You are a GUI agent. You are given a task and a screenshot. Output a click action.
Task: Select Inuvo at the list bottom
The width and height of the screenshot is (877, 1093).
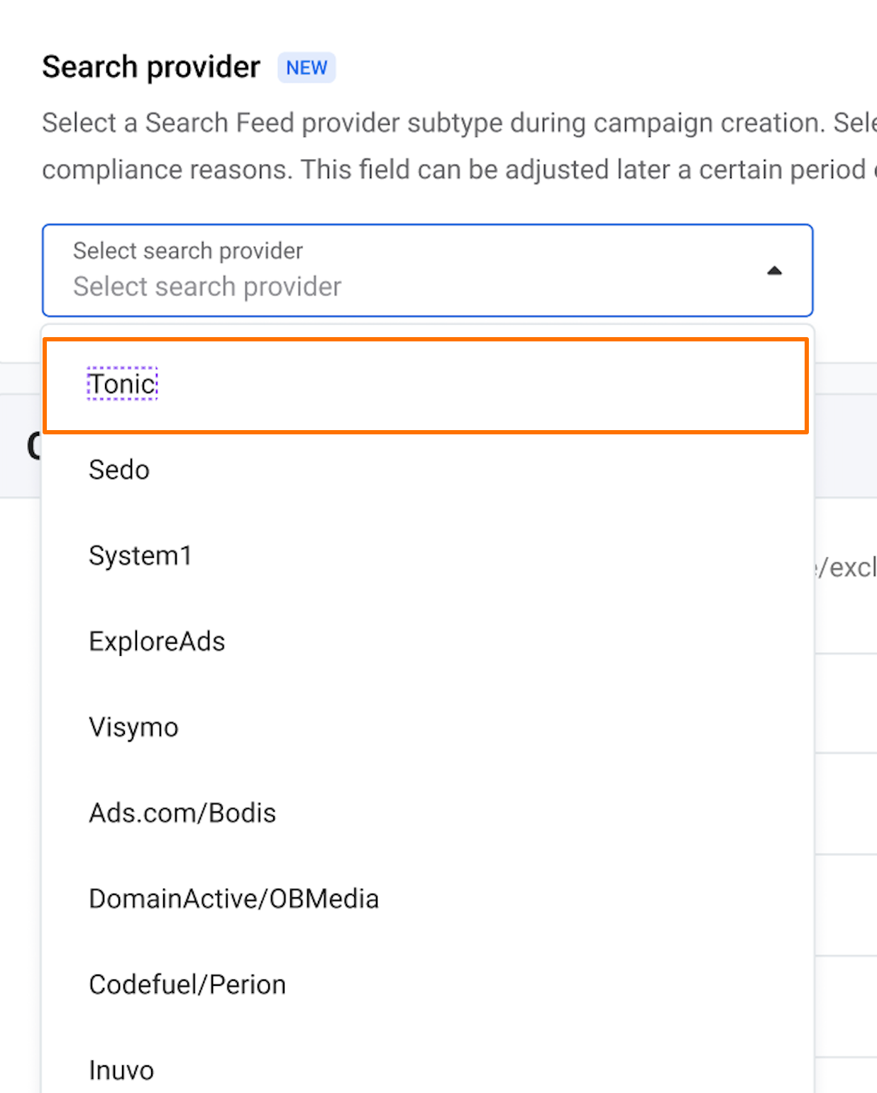click(121, 1070)
